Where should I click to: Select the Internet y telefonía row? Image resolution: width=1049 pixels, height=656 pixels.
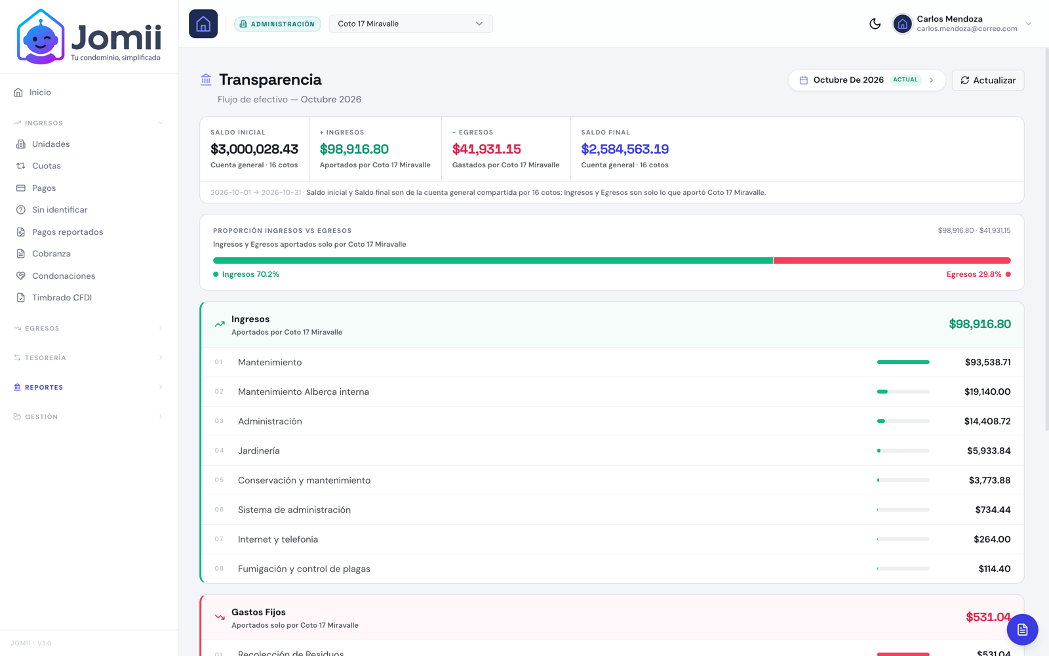pos(612,539)
